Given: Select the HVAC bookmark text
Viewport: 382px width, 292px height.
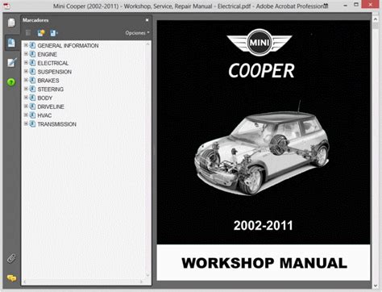Looking at the screenshot, I should [x=44, y=115].
